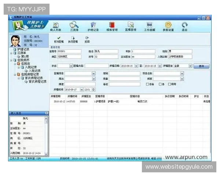220x176 pixels.
Task: Open 工作提醒 work reminders
Action: pos(150,27)
